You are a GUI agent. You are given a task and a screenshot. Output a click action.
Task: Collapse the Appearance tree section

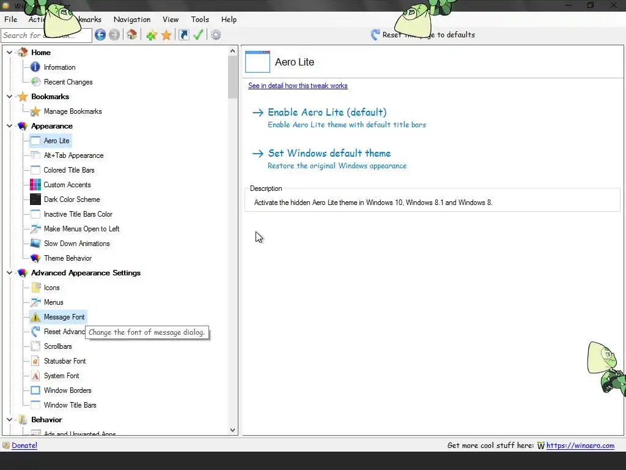point(10,126)
